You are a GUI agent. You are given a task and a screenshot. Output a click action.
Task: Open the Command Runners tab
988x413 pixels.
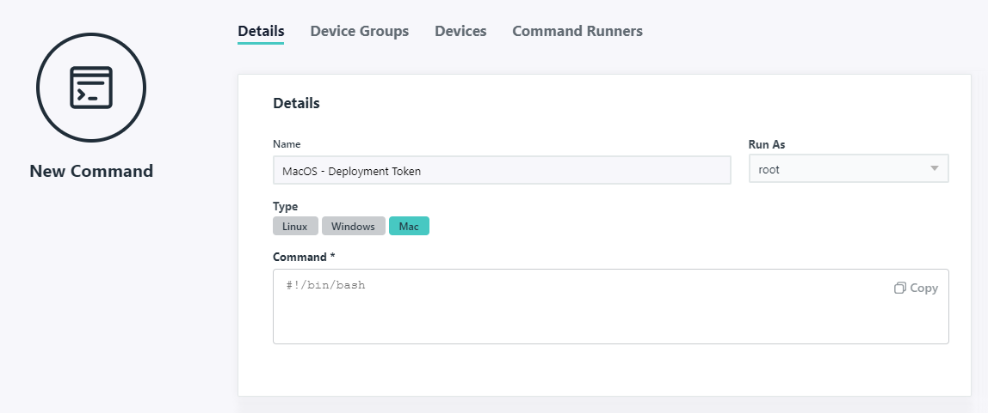click(x=577, y=31)
